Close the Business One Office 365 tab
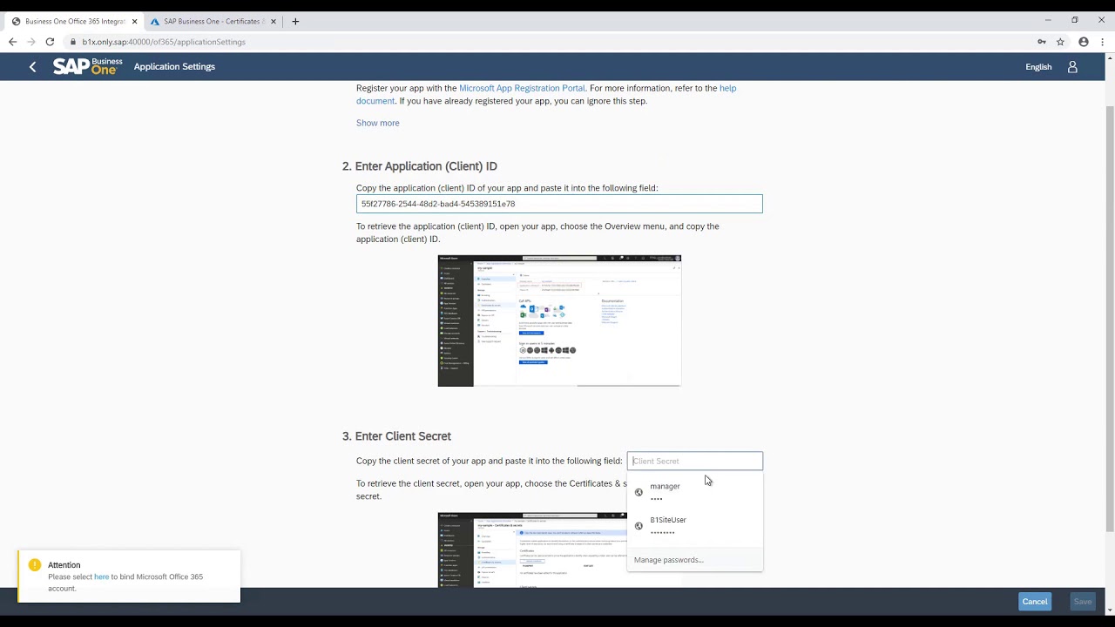The height and width of the screenshot is (627, 1115). click(134, 21)
